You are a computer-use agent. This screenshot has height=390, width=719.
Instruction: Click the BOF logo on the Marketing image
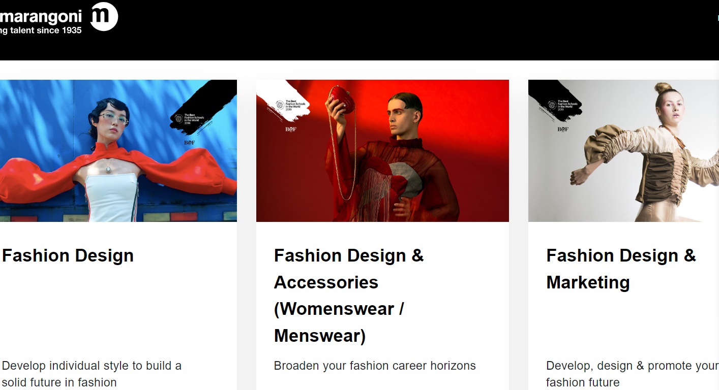[x=563, y=129]
